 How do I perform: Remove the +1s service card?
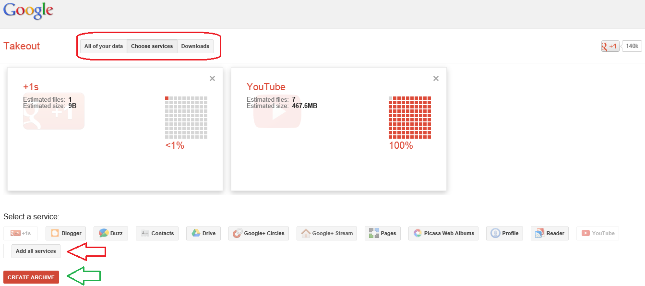(212, 79)
